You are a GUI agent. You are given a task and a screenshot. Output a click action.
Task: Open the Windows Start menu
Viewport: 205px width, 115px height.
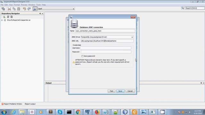[x=4, y=112]
